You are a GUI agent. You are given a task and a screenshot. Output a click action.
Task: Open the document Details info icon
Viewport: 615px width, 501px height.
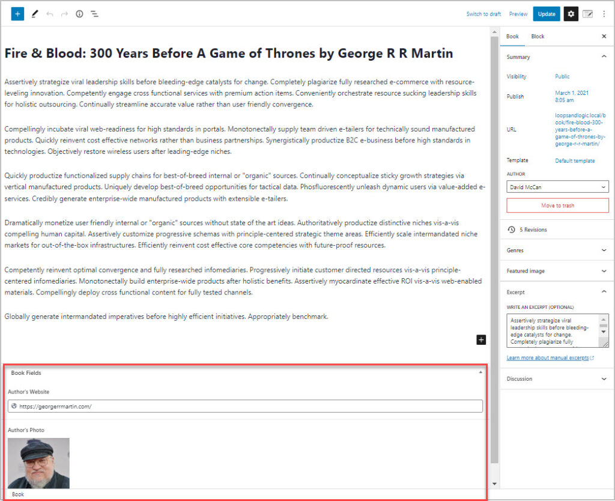point(79,14)
